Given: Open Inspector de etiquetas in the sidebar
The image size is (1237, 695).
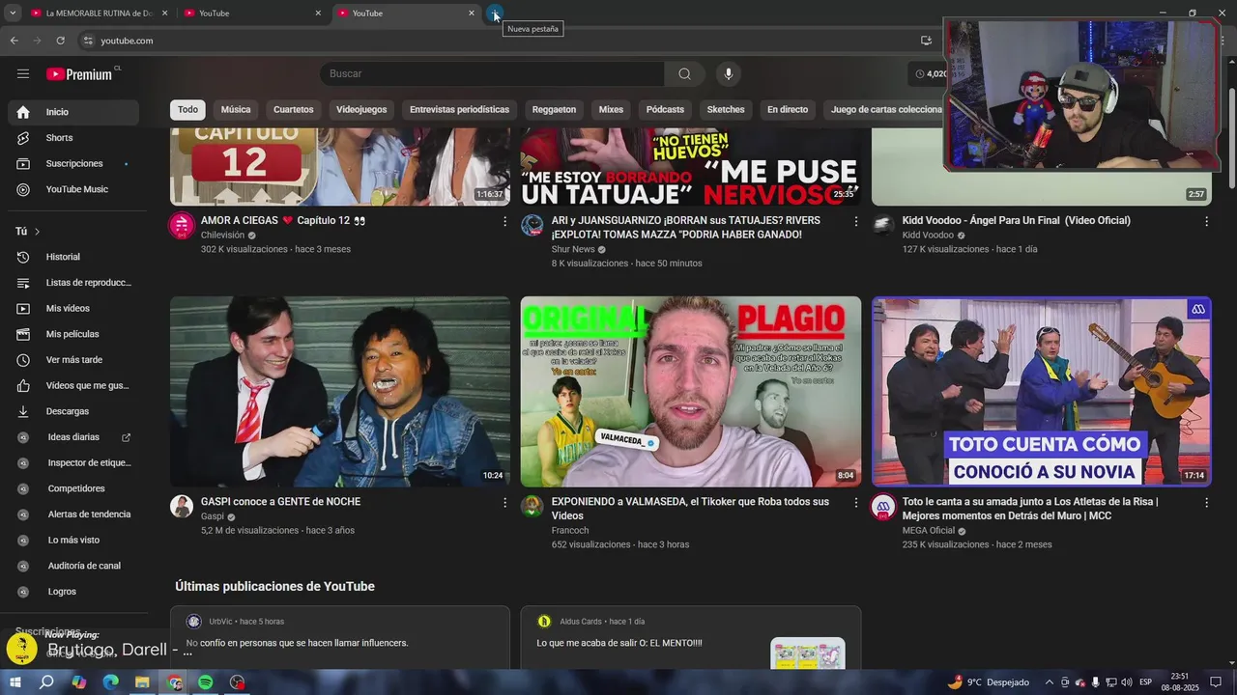Looking at the screenshot, I should click(73, 463).
